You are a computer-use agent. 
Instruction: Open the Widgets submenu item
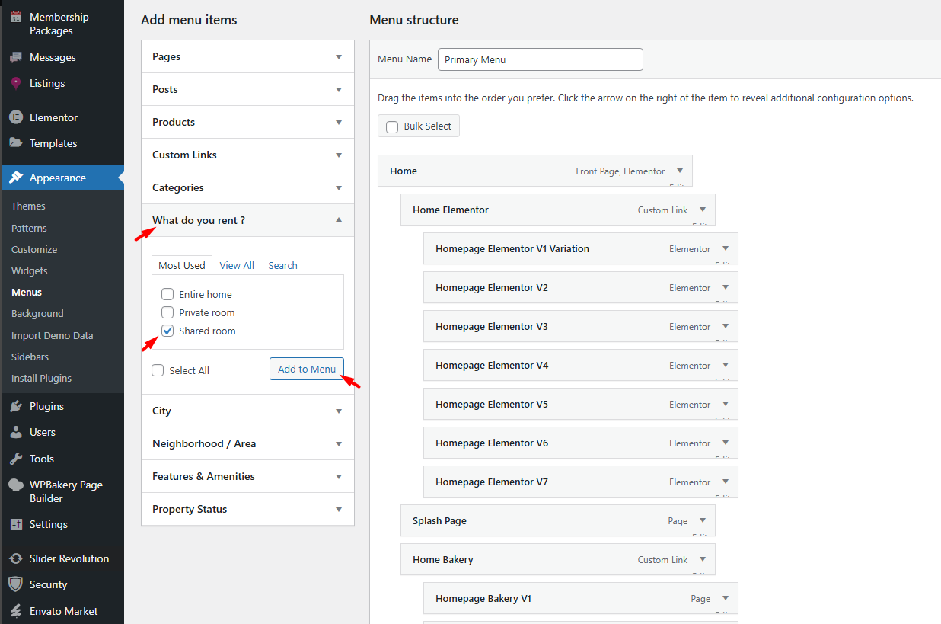point(30,270)
